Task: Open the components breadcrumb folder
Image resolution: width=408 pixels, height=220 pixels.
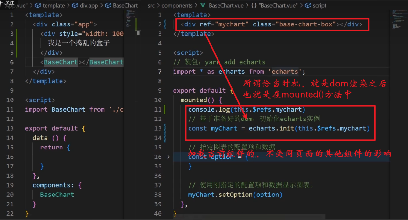Action: pyautogui.click(x=177, y=5)
